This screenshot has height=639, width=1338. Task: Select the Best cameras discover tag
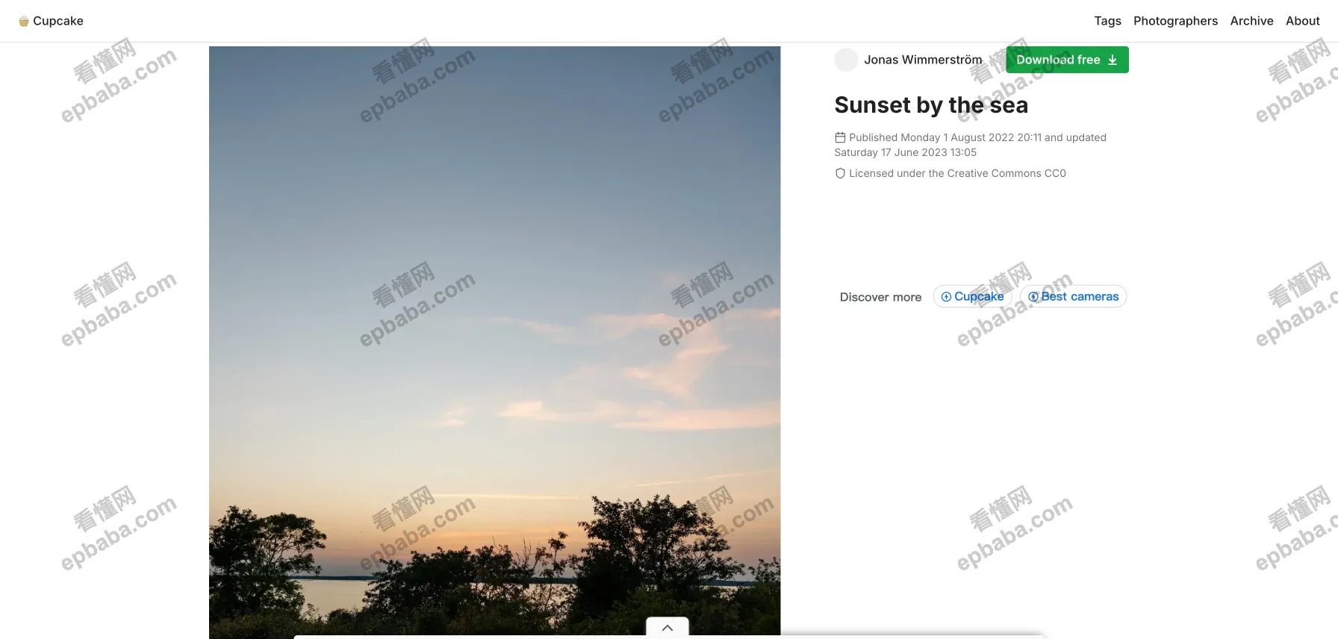pos(1073,296)
